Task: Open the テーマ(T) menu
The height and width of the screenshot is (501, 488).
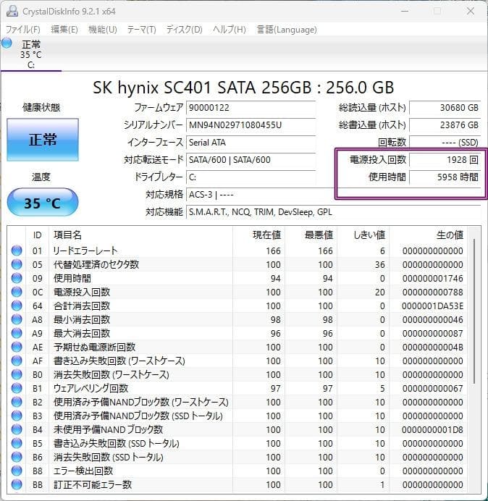Action: tap(142, 30)
